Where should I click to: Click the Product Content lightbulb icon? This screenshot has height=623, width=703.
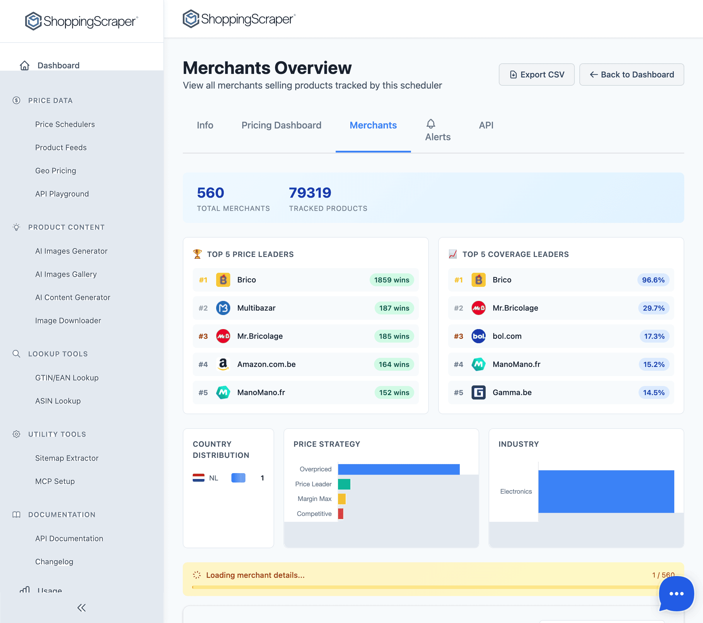pos(16,227)
